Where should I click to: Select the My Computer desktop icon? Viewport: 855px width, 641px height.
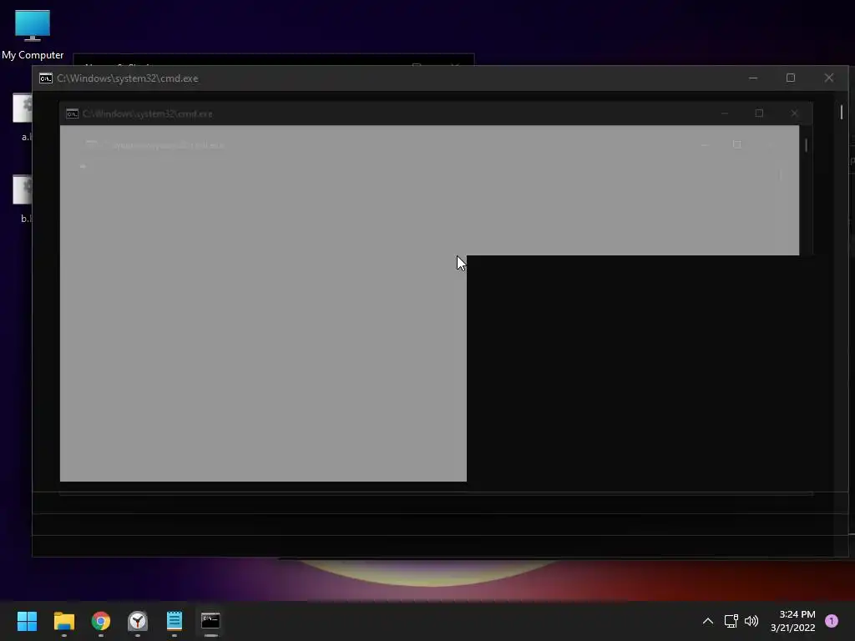tap(33, 35)
